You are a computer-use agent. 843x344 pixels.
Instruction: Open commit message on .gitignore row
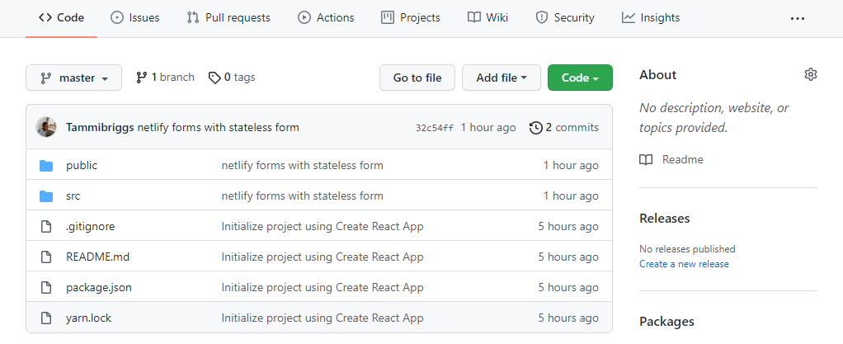[323, 226]
